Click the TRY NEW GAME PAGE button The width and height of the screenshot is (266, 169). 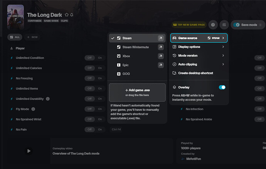pyautogui.click(x=189, y=25)
